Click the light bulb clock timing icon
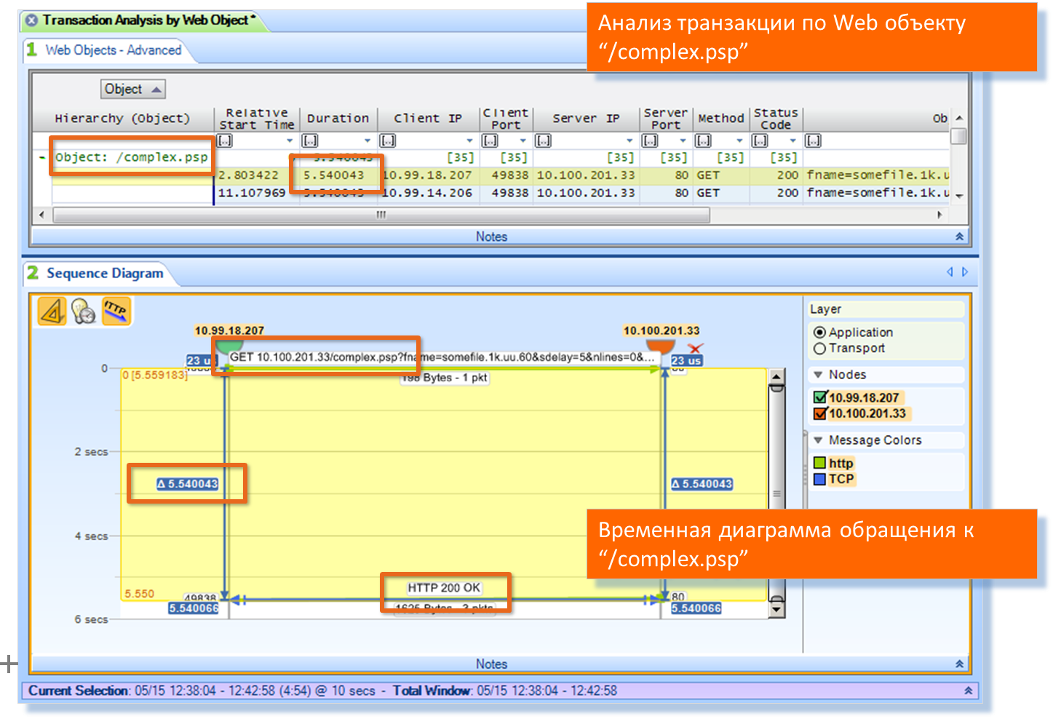Image resolution: width=1053 pixels, height=719 pixels. [84, 311]
